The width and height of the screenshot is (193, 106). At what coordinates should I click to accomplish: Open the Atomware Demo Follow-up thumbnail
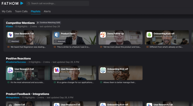pos(120,37)
